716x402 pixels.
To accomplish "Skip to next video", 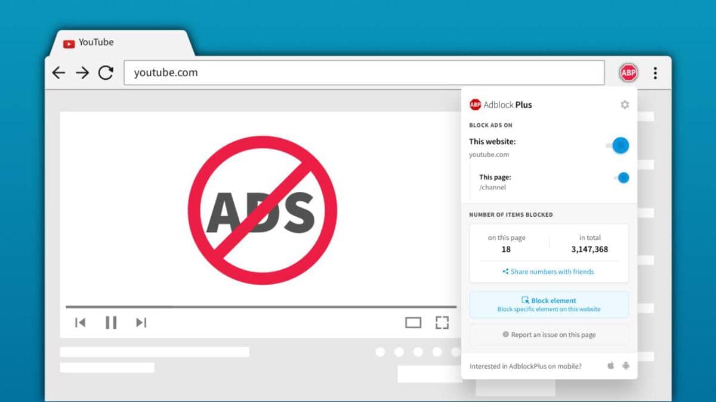I will (x=141, y=323).
